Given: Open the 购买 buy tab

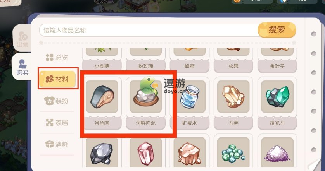Looking at the screenshot, I should click(22, 67).
